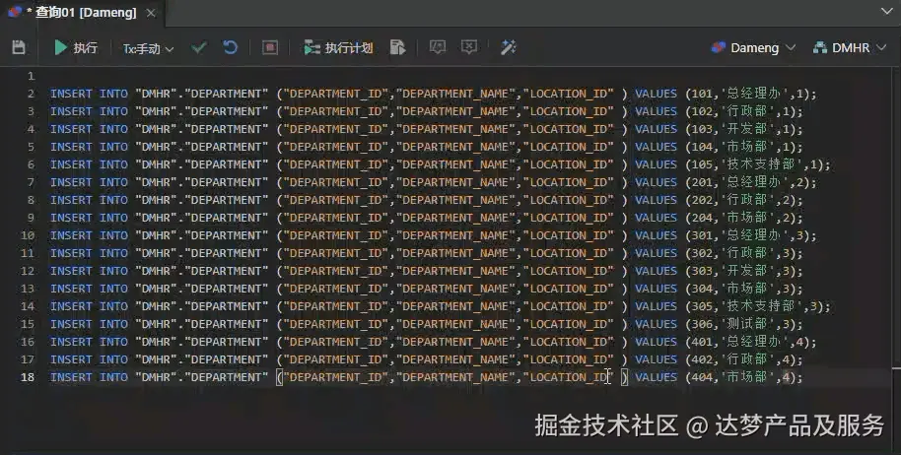Click the comment code icon

(438, 47)
